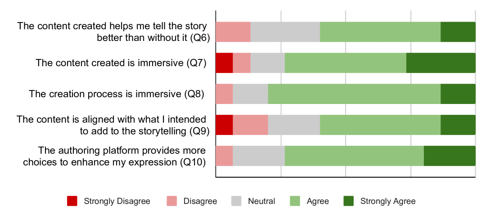This screenshot has height=212, width=486.
Task: Select the Q9 Neutral bar segment
Action: [294, 125]
